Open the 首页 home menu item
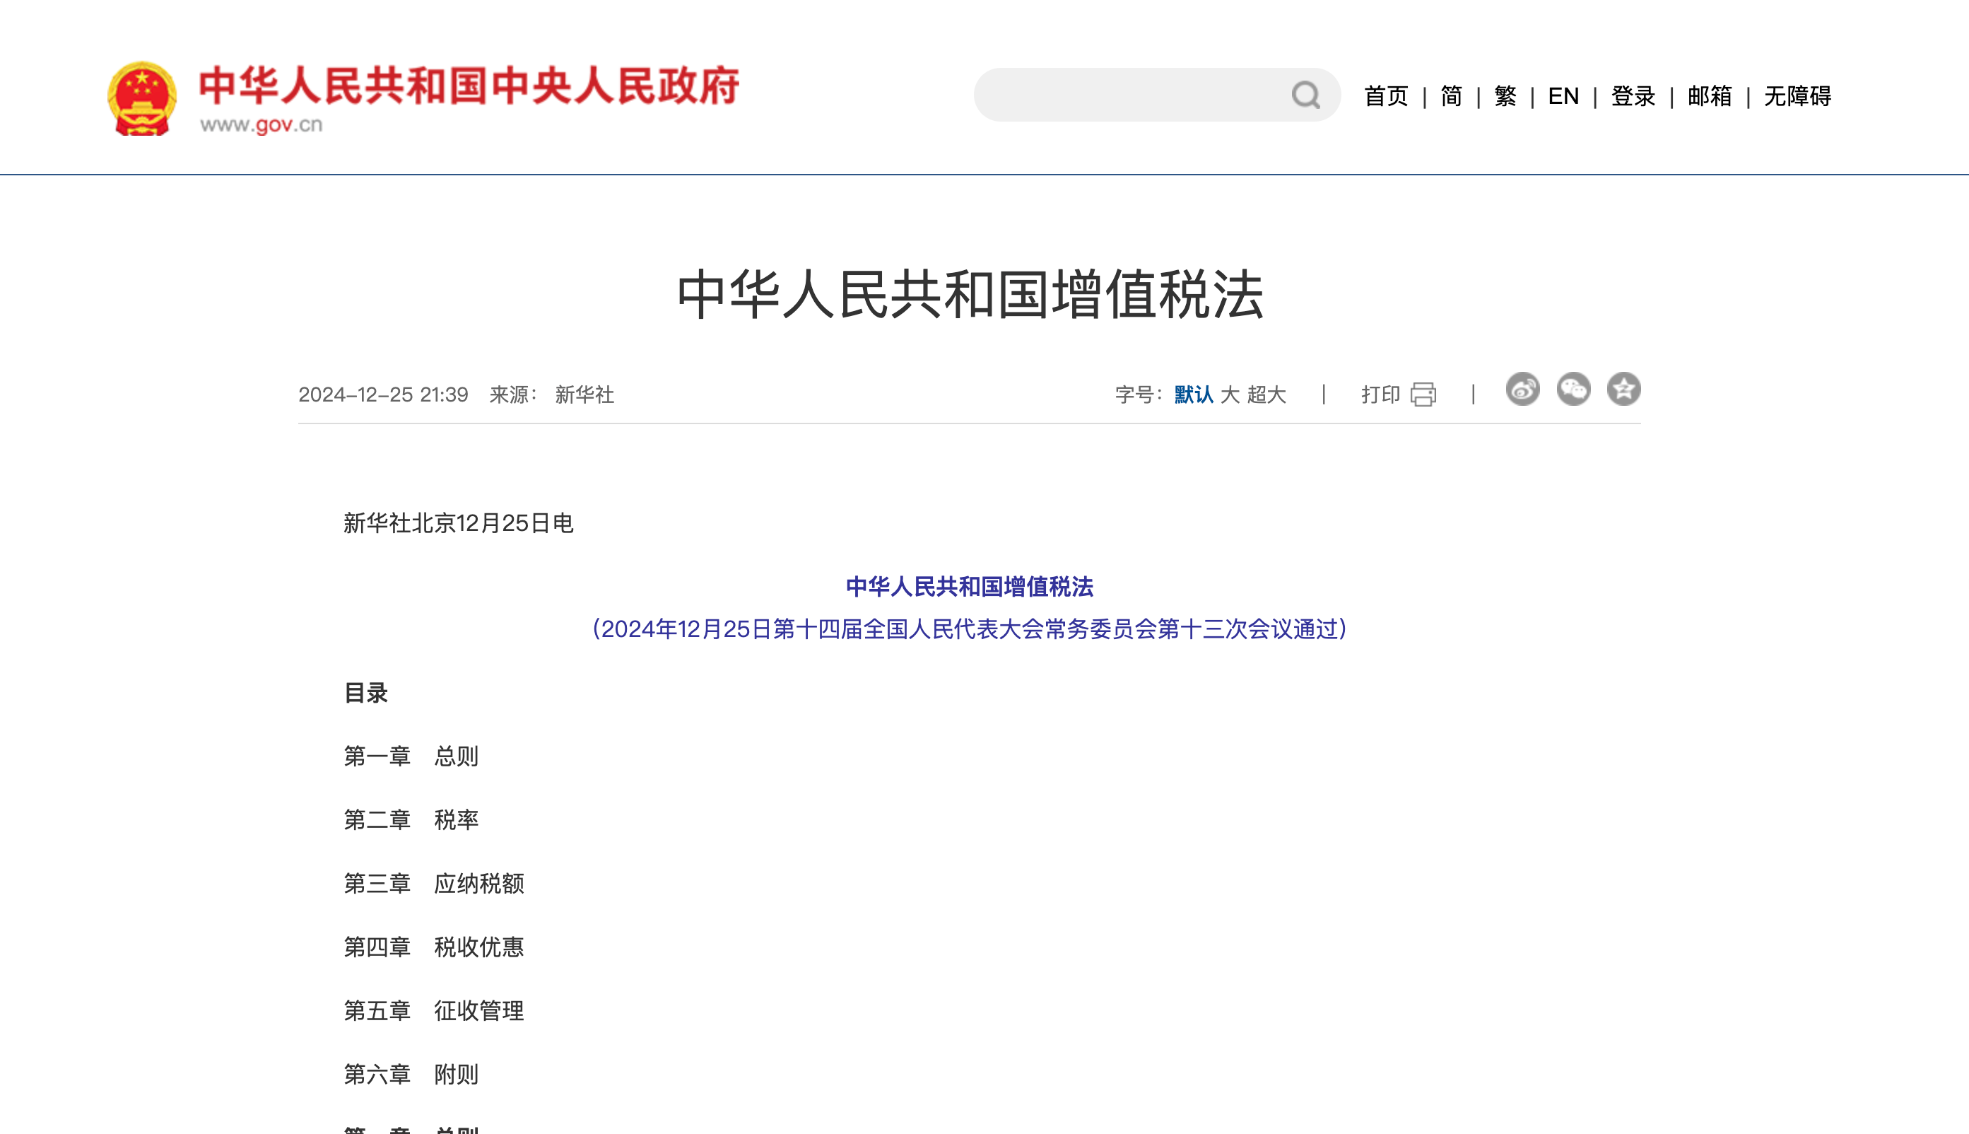This screenshot has height=1134, width=1969. click(x=1387, y=95)
